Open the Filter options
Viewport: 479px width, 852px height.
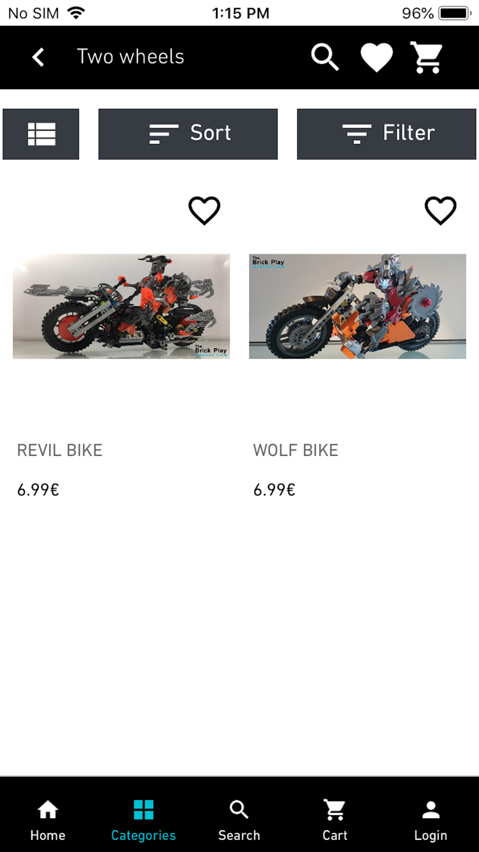click(x=387, y=134)
